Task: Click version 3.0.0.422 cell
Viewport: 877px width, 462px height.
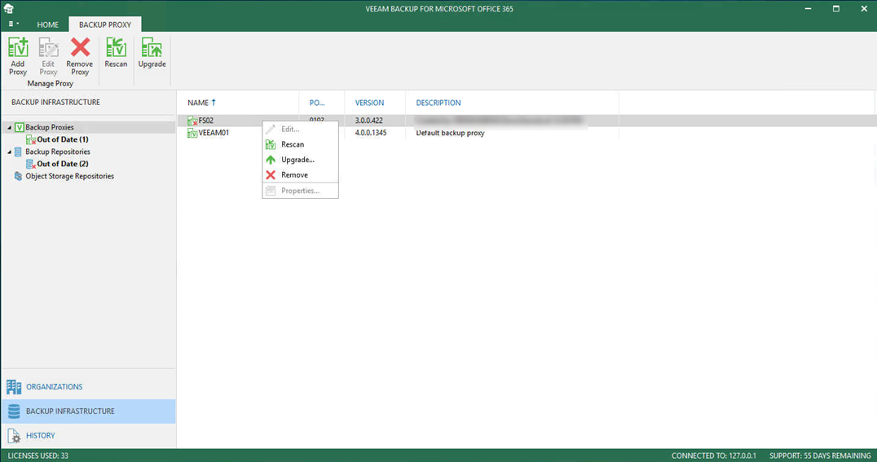Action: pyautogui.click(x=368, y=121)
